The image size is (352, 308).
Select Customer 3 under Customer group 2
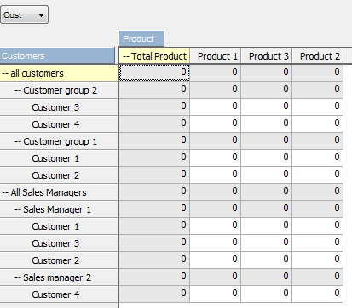coord(55,107)
